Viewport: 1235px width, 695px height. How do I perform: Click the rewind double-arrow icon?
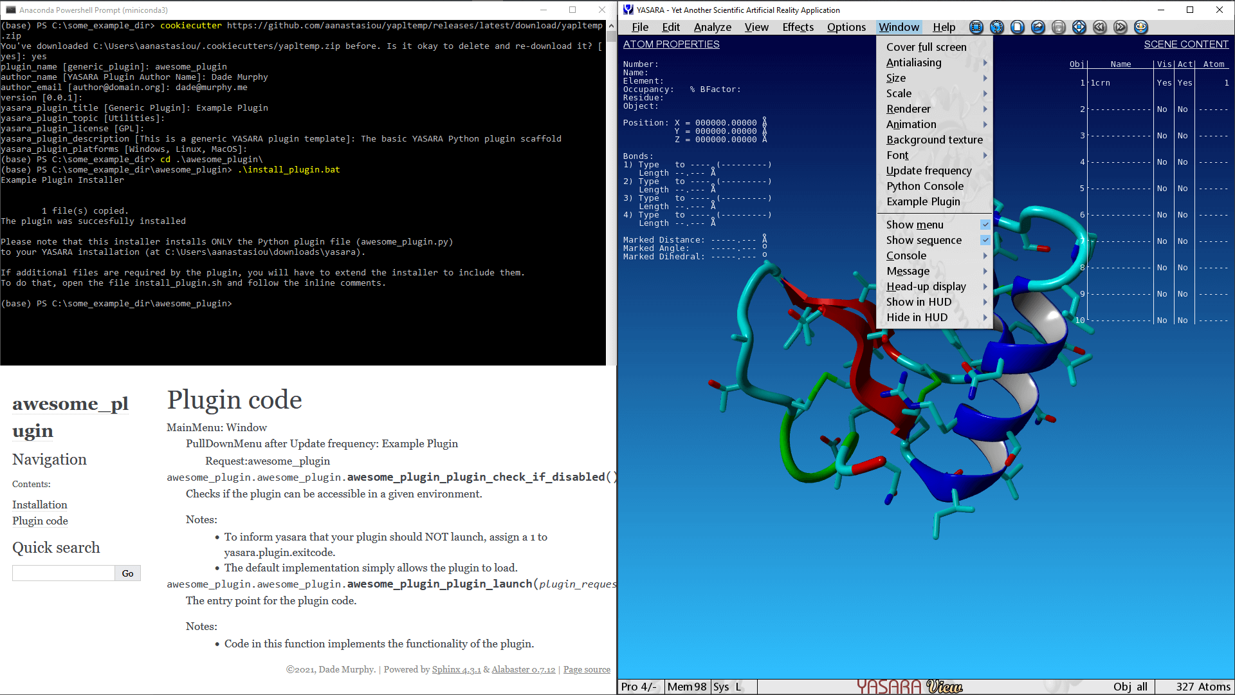(x=1100, y=27)
